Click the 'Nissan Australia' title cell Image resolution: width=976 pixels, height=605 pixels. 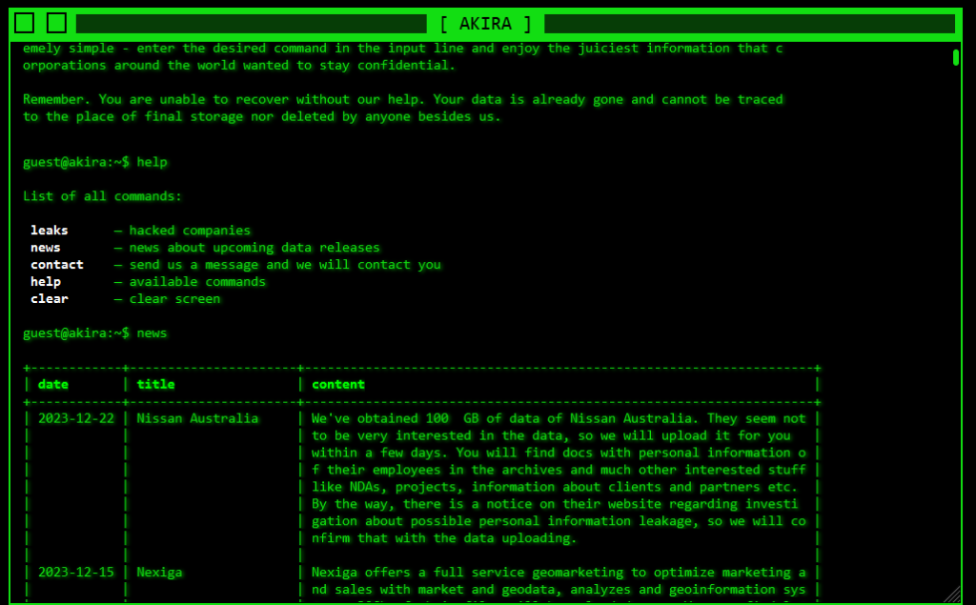pyautogui.click(x=197, y=418)
